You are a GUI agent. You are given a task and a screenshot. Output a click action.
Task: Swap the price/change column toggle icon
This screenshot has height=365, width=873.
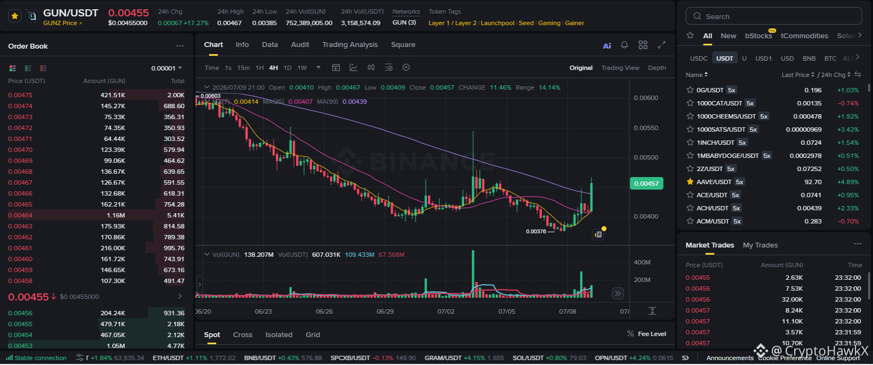858,75
